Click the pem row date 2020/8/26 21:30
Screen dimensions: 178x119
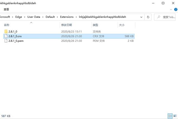(x=71, y=41)
